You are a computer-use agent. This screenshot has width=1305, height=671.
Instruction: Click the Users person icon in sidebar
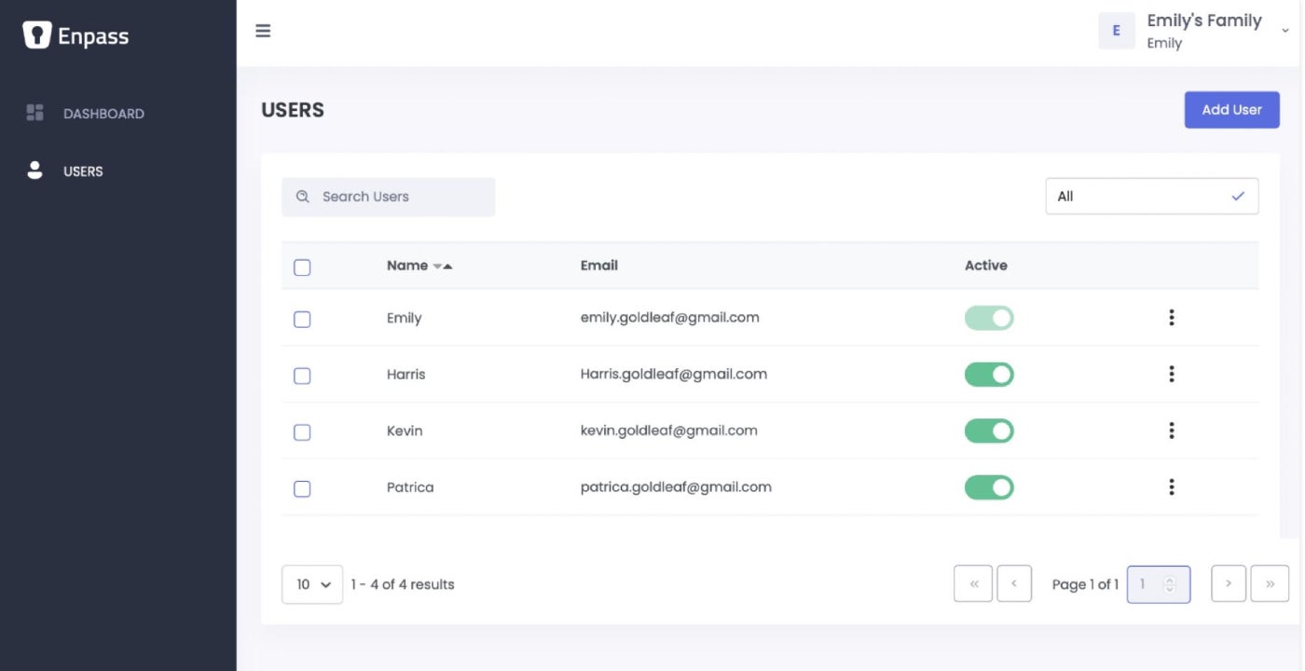35,171
